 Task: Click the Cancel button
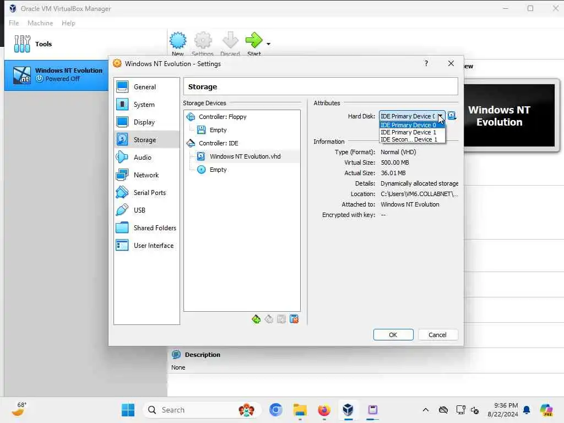[x=437, y=335]
